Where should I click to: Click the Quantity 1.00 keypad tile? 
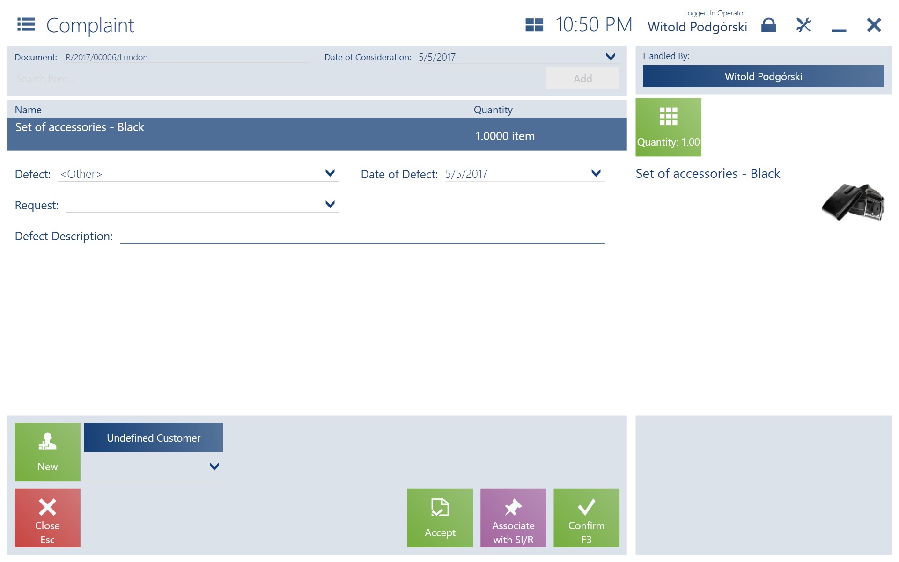668,127
